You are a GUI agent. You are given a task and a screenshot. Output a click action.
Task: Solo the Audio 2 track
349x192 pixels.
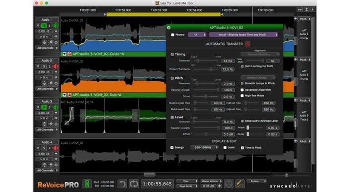click(44, 66)
